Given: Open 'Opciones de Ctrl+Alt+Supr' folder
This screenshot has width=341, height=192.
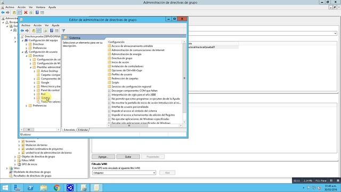Looking at the screenshot, I should point(127,70).
